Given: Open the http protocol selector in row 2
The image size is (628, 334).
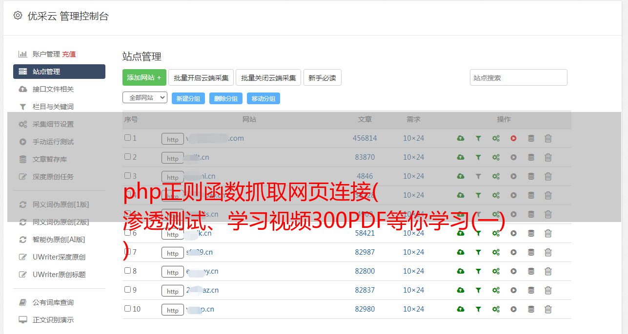Looking at the screenshot, I should (173, 158).
